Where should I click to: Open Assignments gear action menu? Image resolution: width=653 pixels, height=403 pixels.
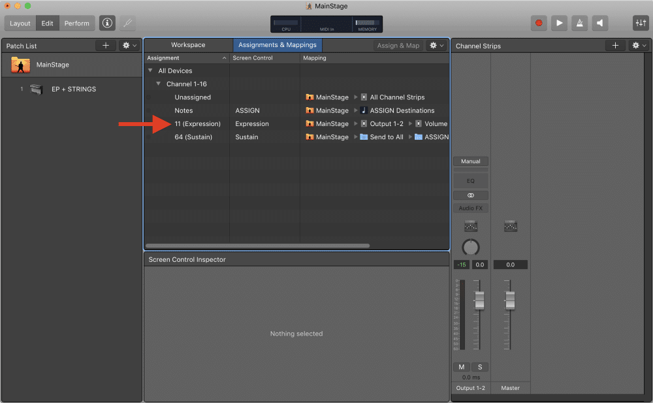(x=436, y=46)
